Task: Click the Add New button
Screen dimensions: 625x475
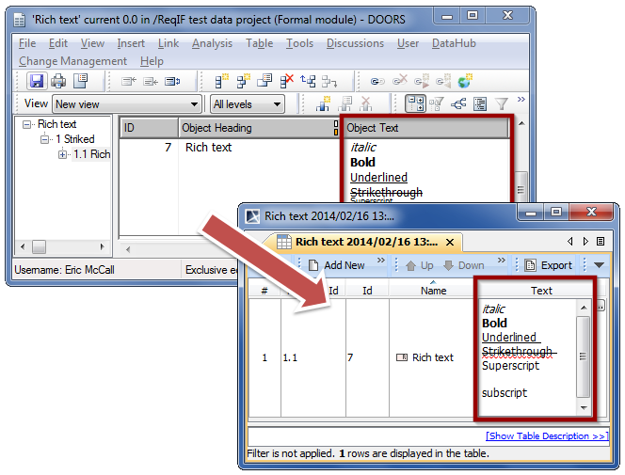Action: 337,265
